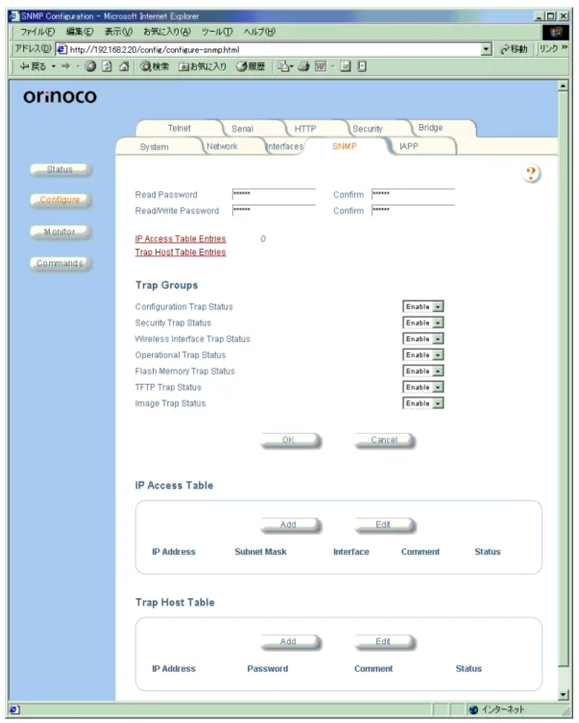Click the Forward arrow in IE toolbar

point(66,66)
